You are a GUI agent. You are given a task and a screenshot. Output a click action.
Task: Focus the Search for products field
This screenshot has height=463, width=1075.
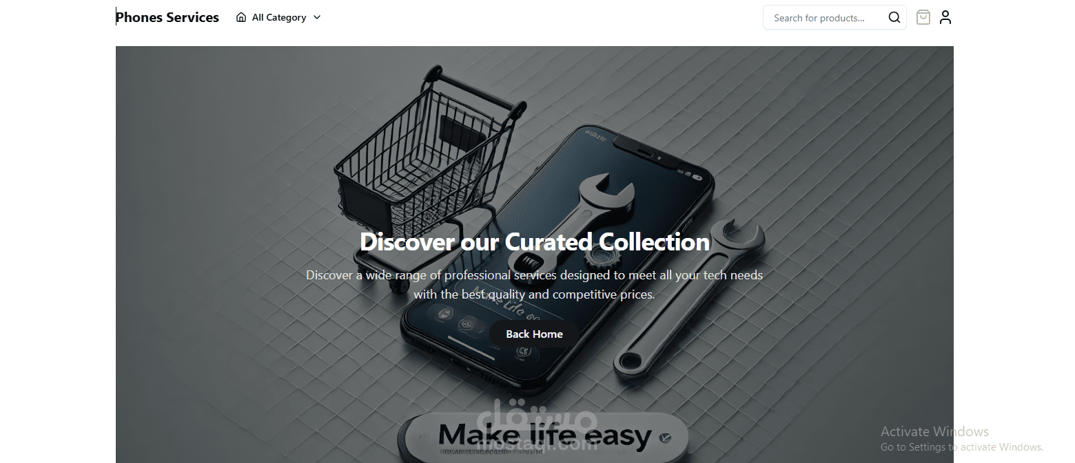click(825, 18)
